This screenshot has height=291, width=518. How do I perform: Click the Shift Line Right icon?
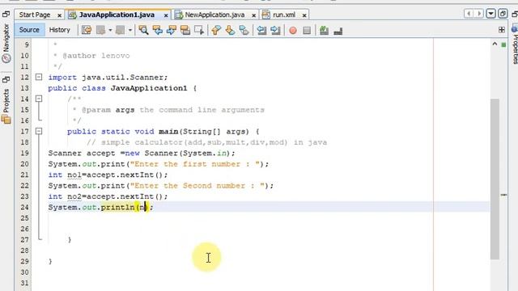pos(275,31)
